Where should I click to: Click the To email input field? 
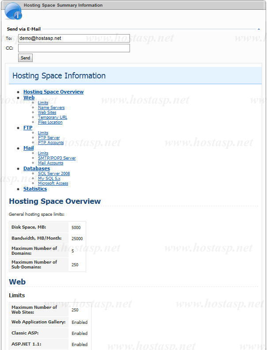(x=74, y=38)
